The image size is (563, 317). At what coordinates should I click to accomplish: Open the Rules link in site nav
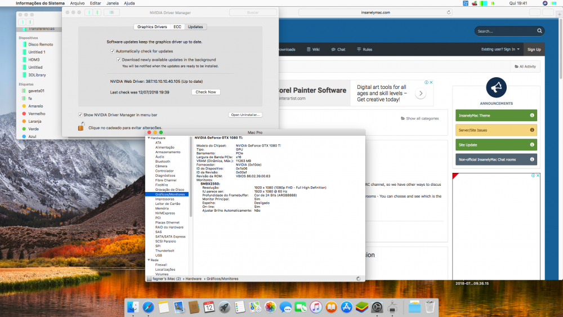pyautogui.click(x=364, y=50)
